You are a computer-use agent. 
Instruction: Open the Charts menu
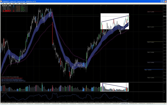coord(14,3)
